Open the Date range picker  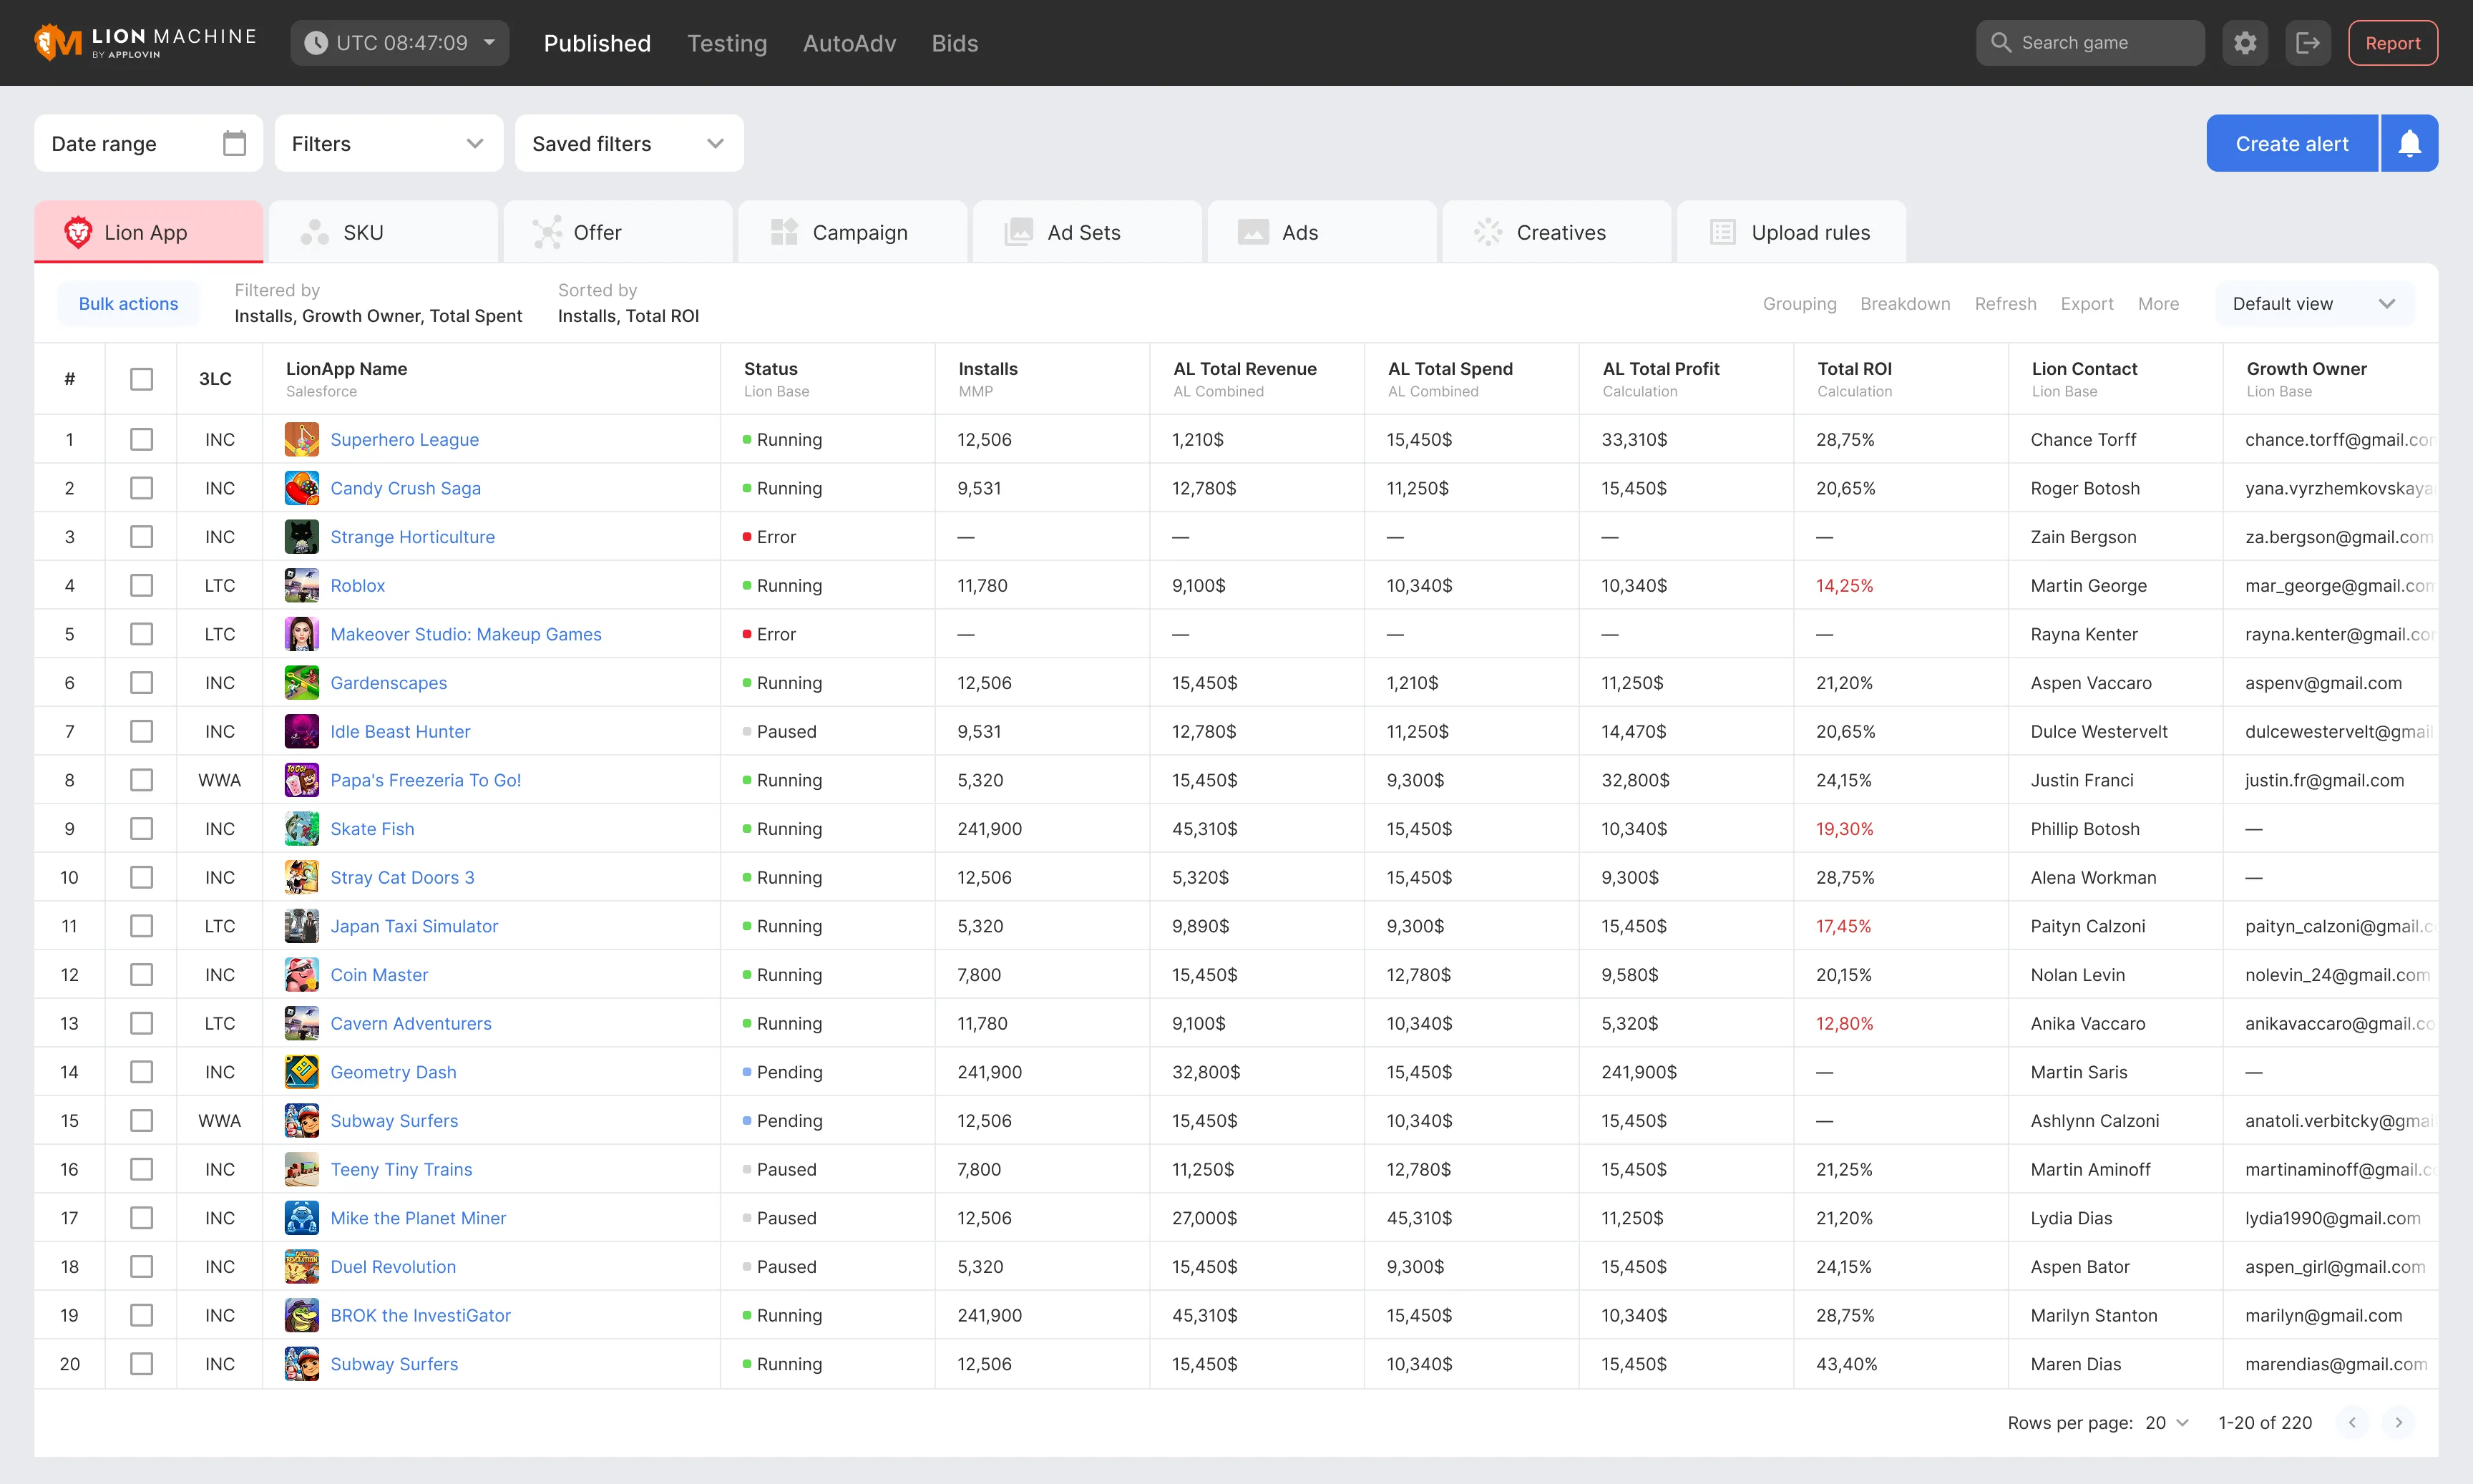pos(149,143)
